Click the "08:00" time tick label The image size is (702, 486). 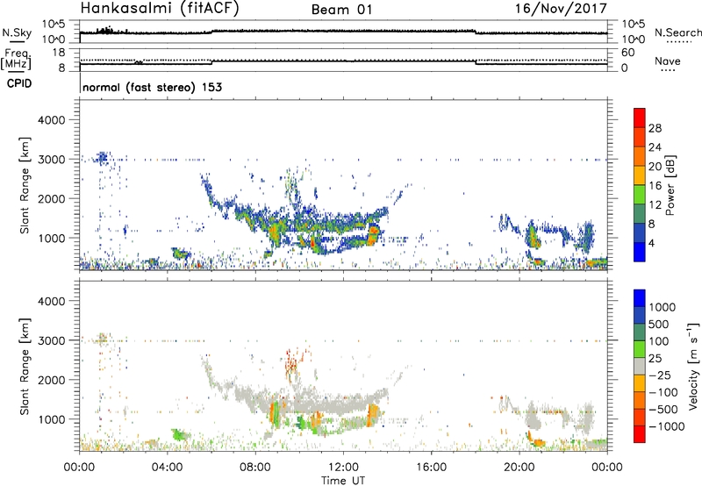click(x=255, y=468)
